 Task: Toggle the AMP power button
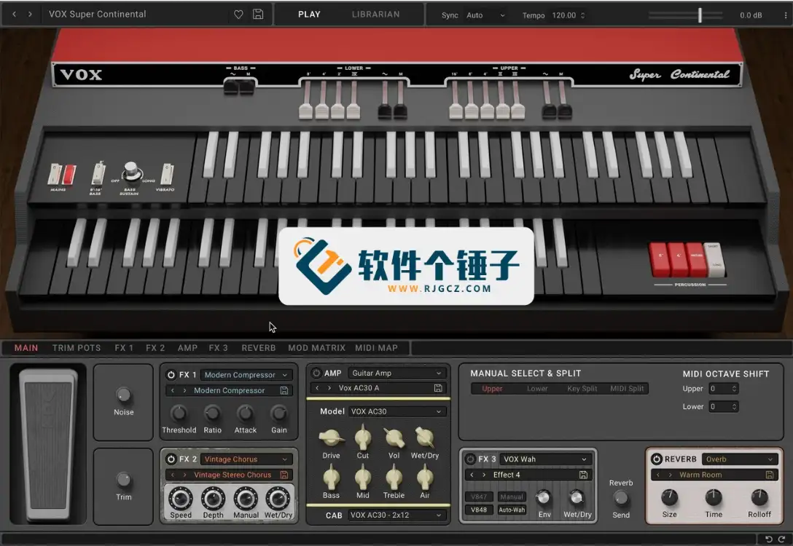(316, 373)
